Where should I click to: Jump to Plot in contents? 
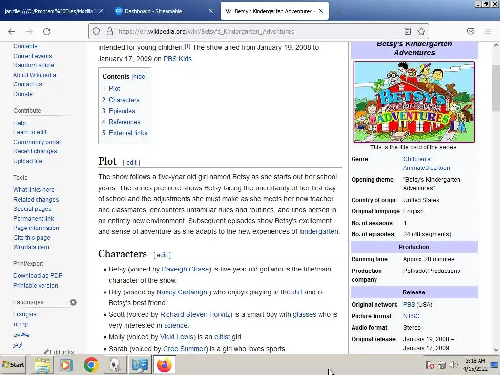pyautogui.click(x=114, y=89)
